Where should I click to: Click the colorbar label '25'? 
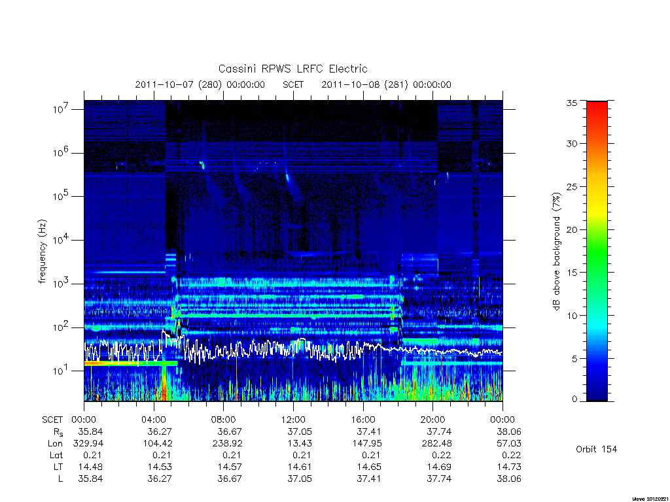click(572, 186)
